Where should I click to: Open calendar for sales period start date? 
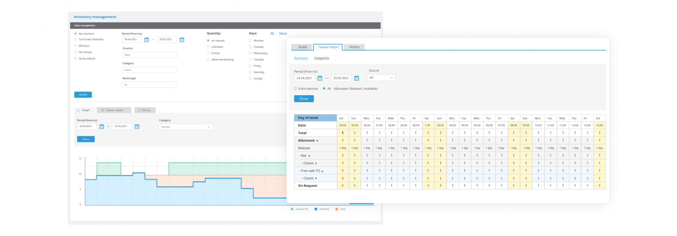(x=146, y=40)
